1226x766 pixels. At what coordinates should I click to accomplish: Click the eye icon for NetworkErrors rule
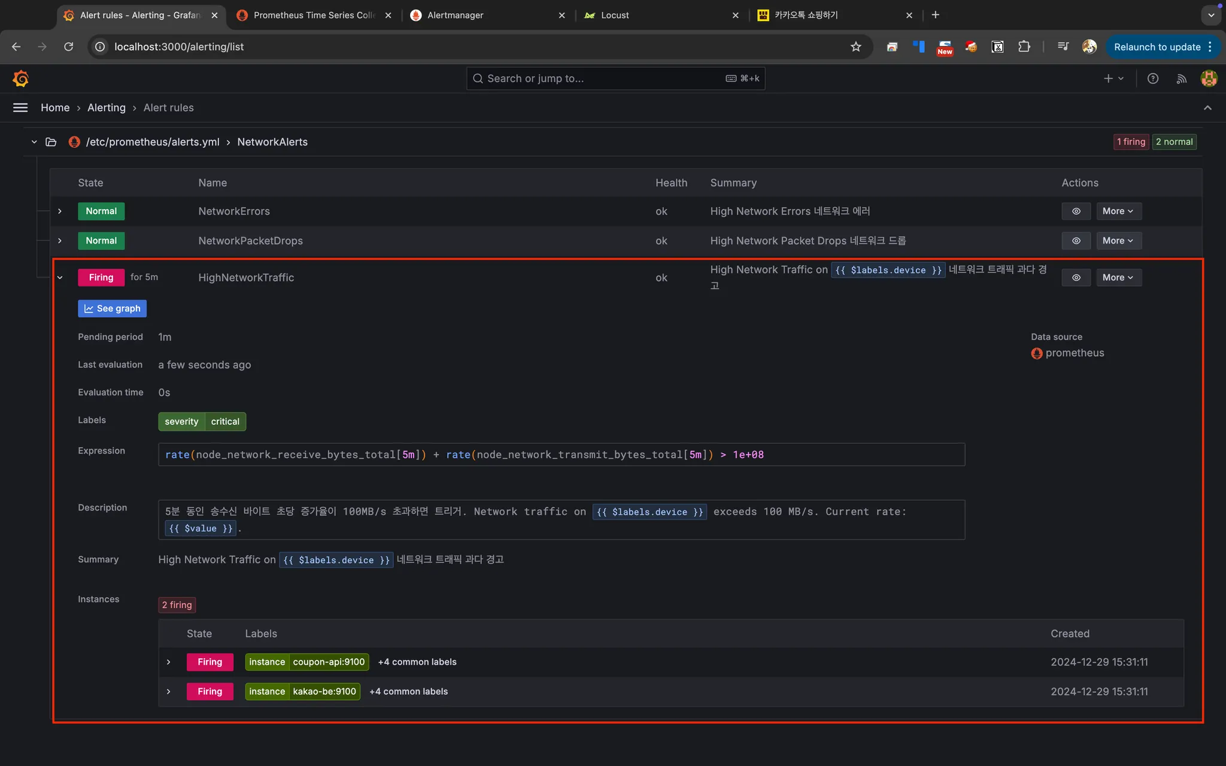(x=1076, y=211)
